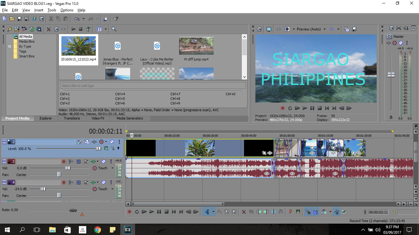Open the Touch automation dropdown on track 4

tap(112, 189)
